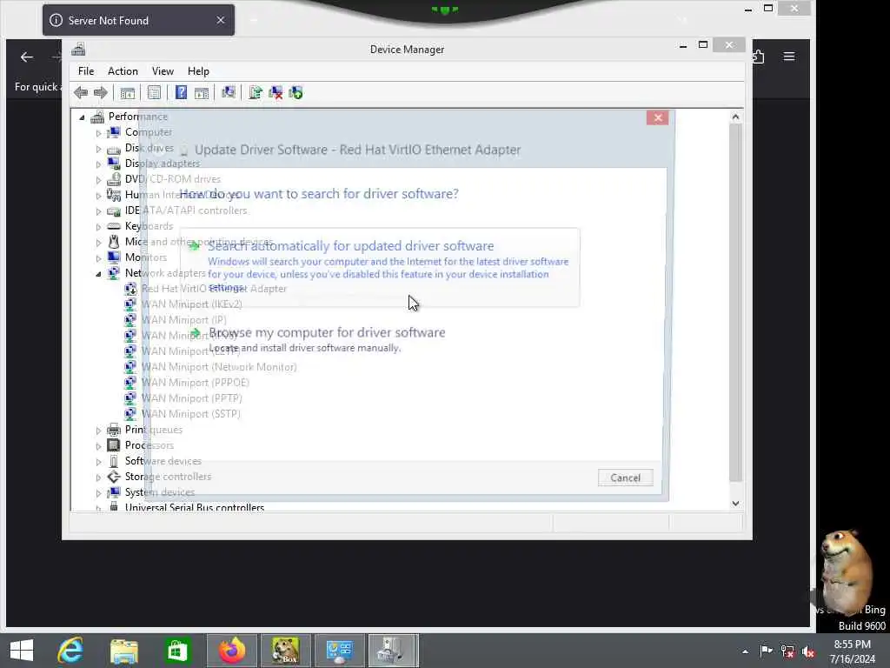This screenshot has height=668, width=890.
Task: Click the network tray icon
Action: 787,651
